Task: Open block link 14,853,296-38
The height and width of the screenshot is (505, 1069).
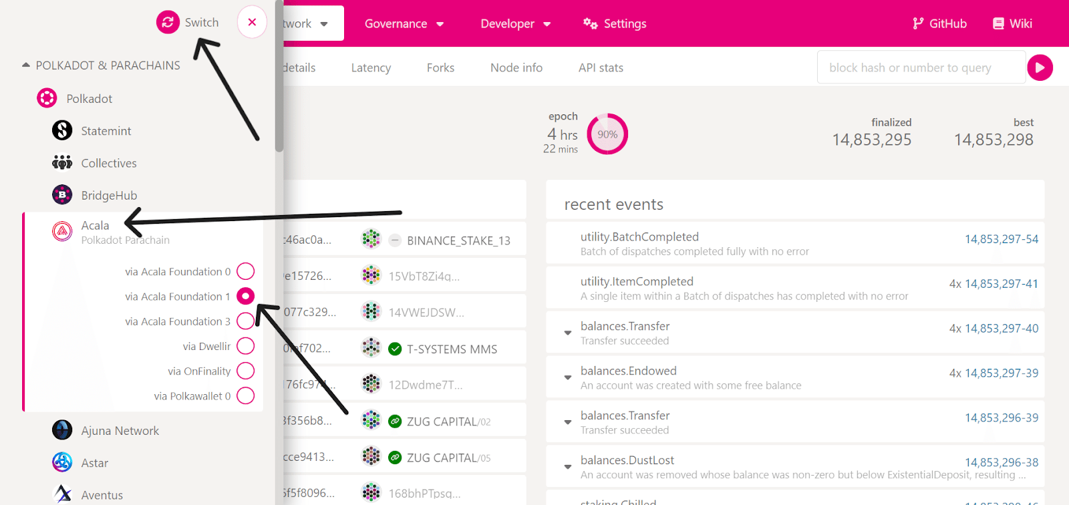Action: (x=1002, y=462)
